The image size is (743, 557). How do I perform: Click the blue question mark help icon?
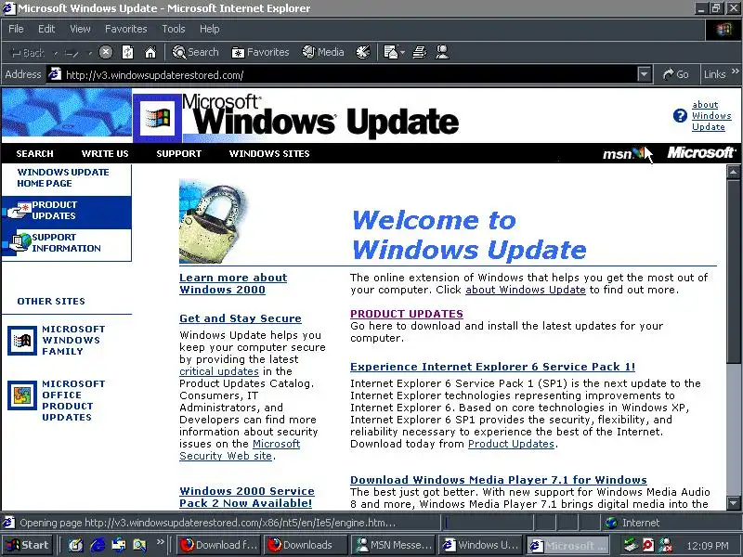(680, 115)
